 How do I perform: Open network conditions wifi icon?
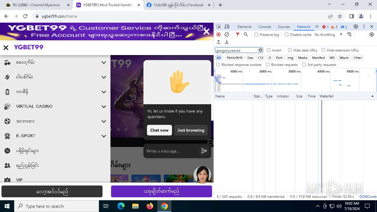point(349,34)
